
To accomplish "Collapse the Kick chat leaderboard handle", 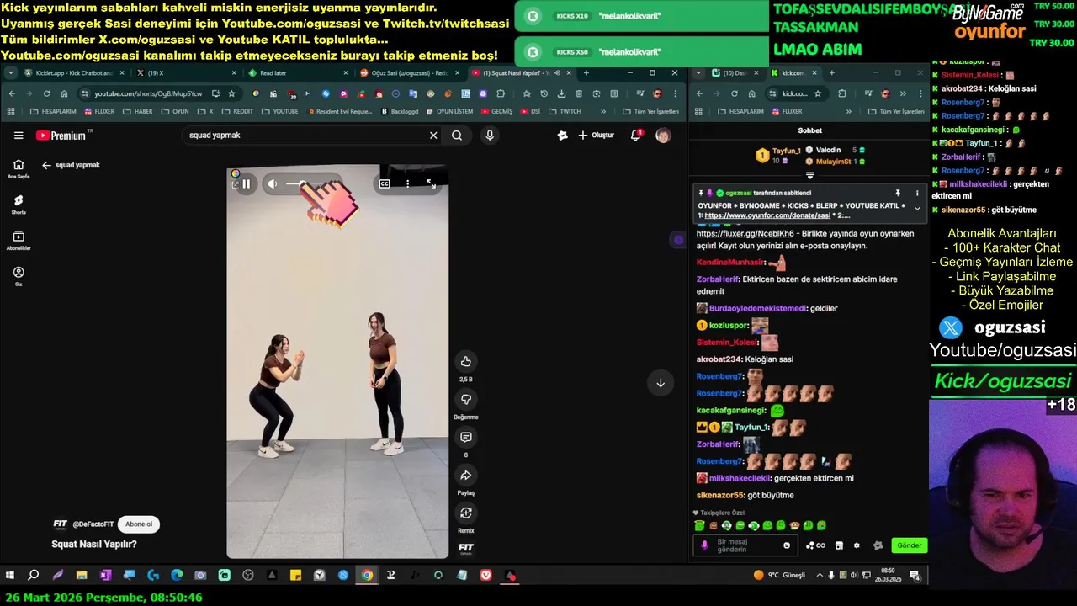I will coord(810,176).
